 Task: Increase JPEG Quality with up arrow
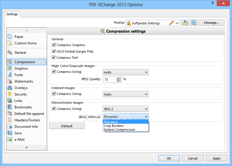(x=119, y=78)
